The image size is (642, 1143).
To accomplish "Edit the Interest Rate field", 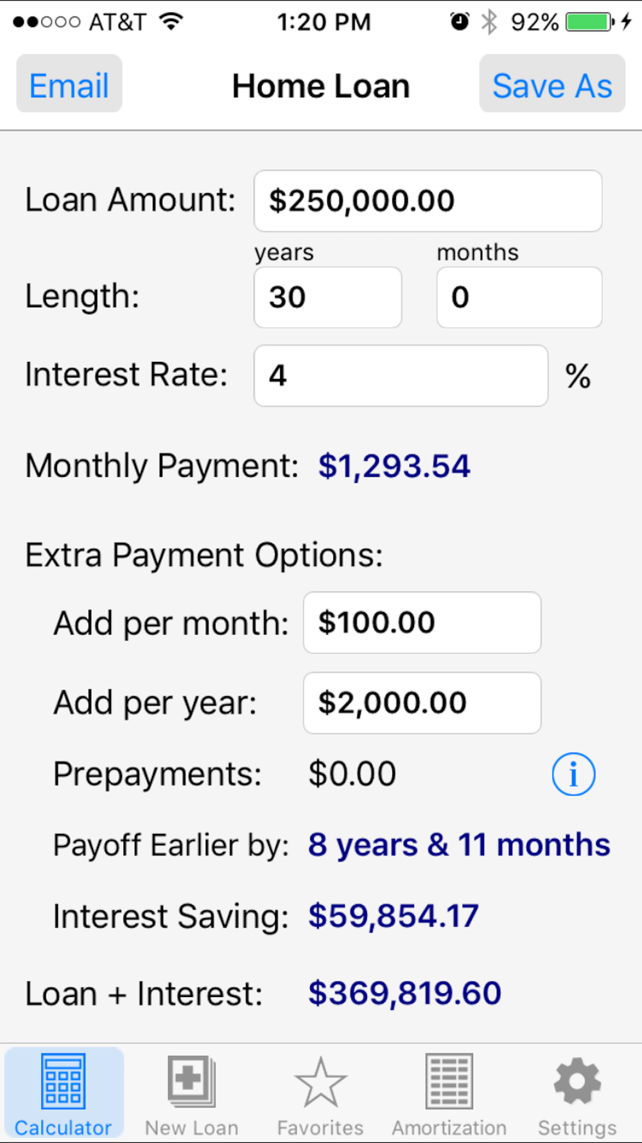I will pos(401,375).
